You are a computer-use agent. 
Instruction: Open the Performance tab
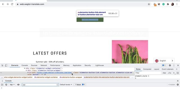(x=55, y=65)
